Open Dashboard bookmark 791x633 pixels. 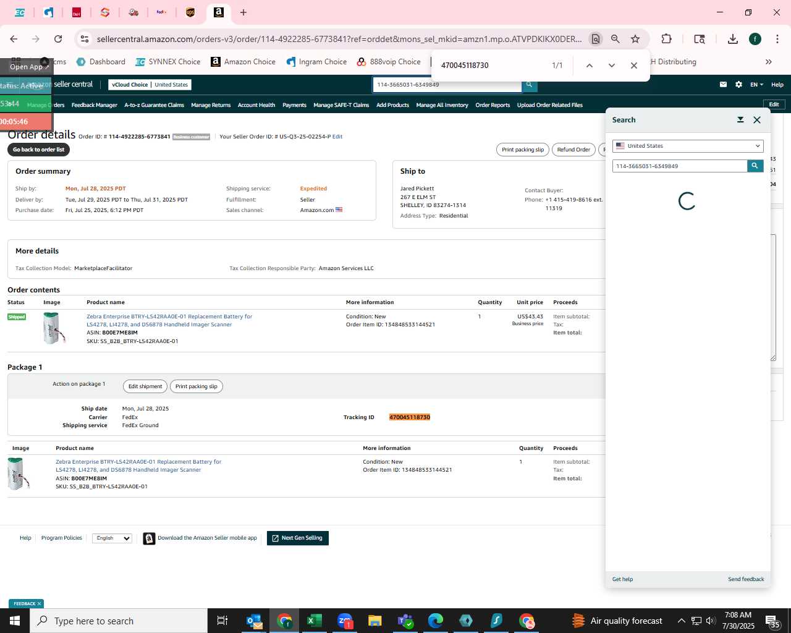(101, 62)
